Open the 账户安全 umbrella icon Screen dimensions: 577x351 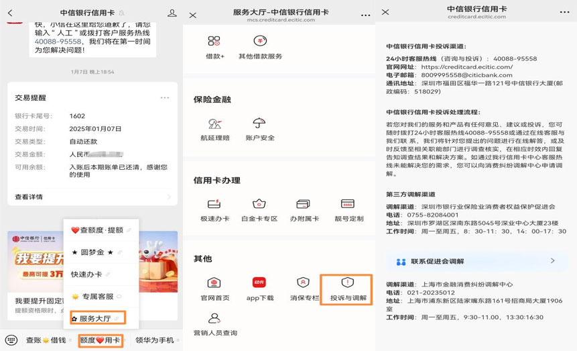[x=259, y=123]
